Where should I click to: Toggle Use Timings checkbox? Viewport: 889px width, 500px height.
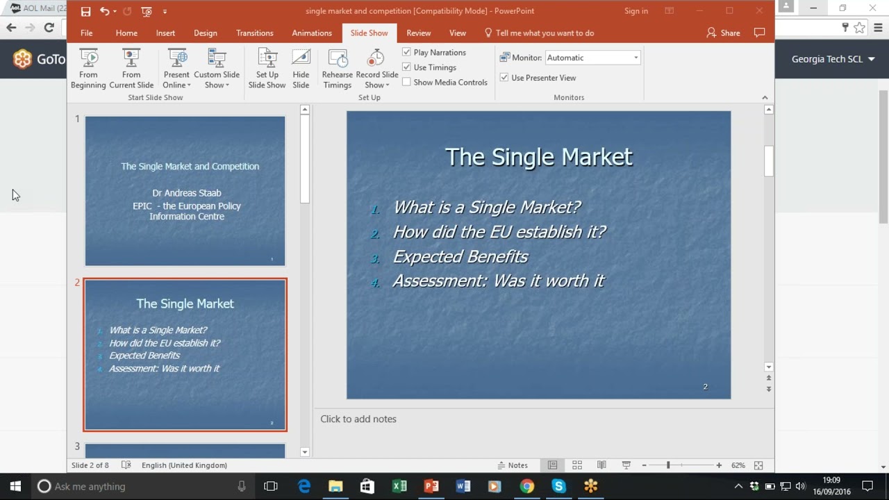(406, 67)
